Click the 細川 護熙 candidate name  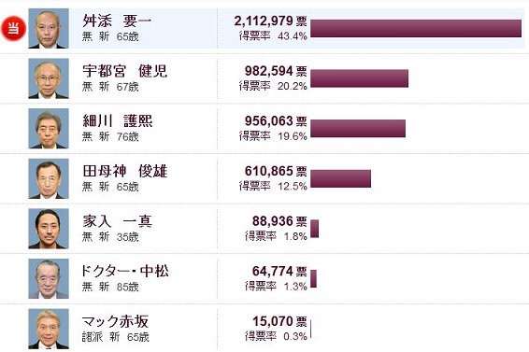click(x=118, y=120)
